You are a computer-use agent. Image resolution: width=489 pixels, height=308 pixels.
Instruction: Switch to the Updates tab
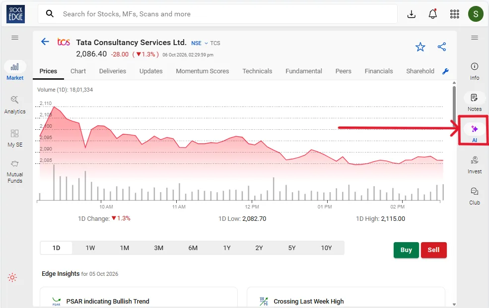point(151,71)
